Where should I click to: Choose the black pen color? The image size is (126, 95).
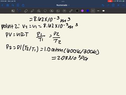coord(77,11)
